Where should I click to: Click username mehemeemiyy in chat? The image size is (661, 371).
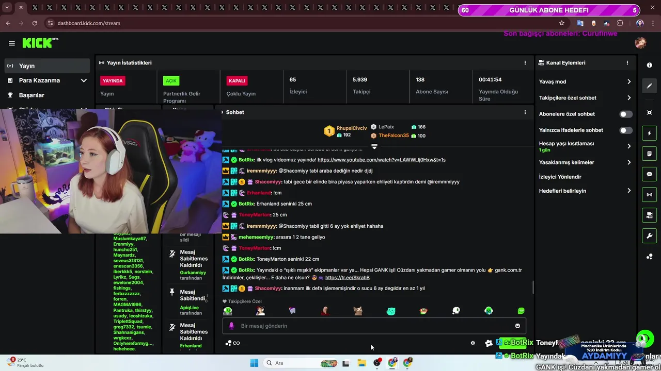[256, 237]
